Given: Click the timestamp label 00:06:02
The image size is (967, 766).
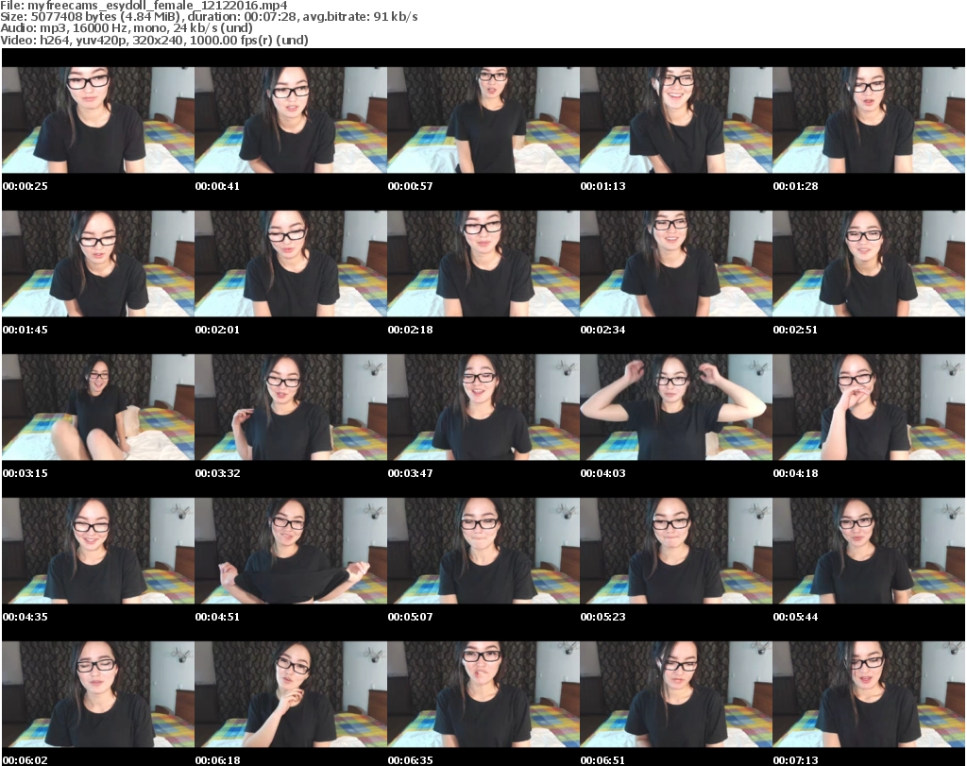Looking at the screenshot, I should 25,760.
